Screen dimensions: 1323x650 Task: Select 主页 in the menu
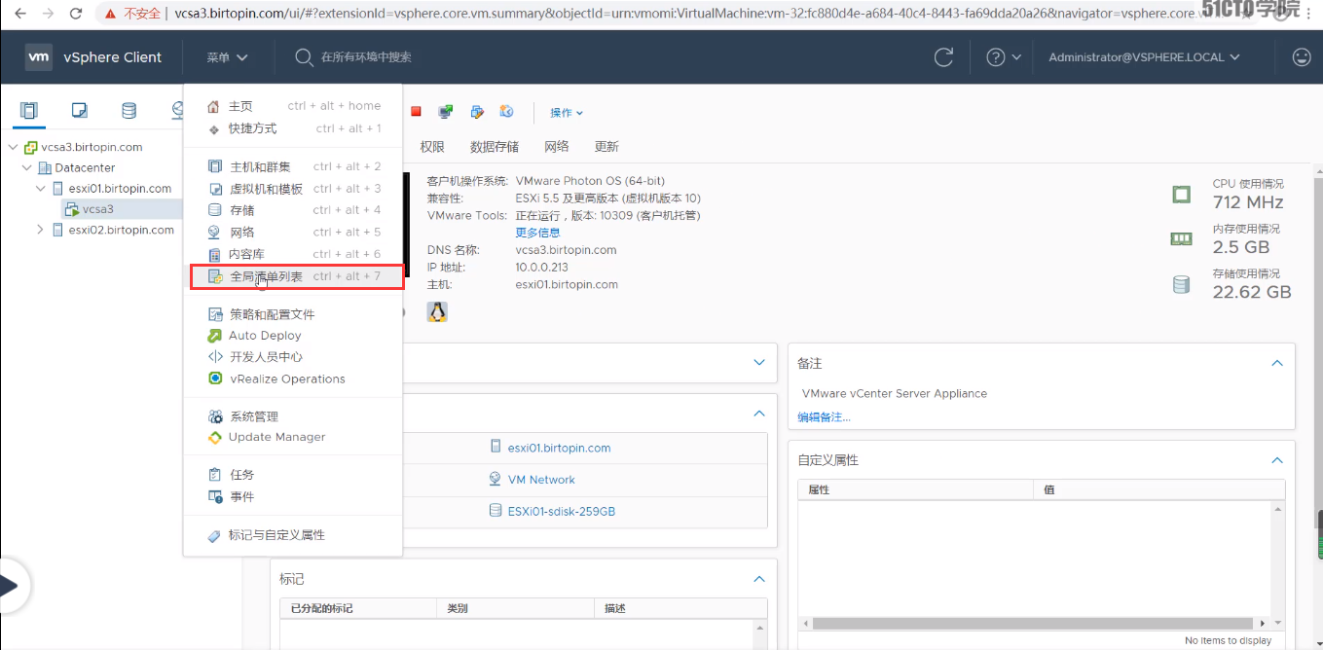point(293,106)
